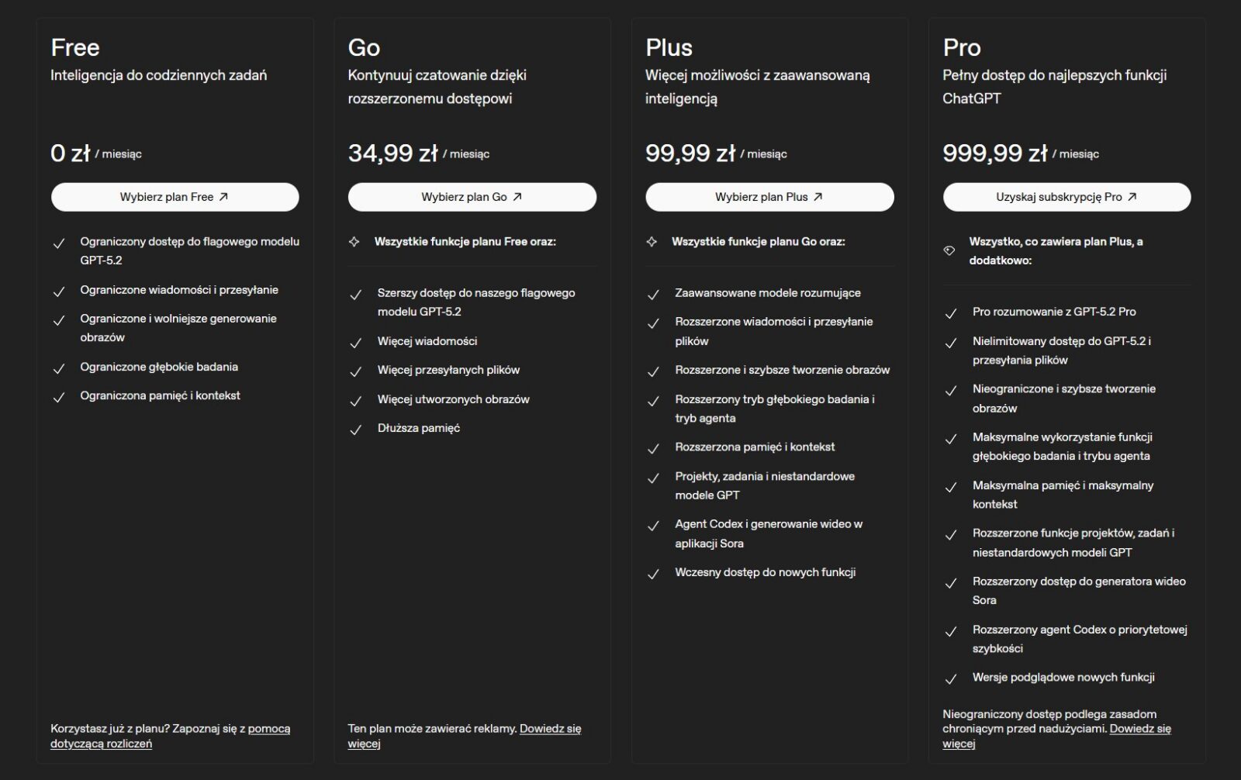Open the 'pomocą dotyczącą rozliczeń' billing help link
This screenshot has width=1241, height=780.
[x=268, y=729]
